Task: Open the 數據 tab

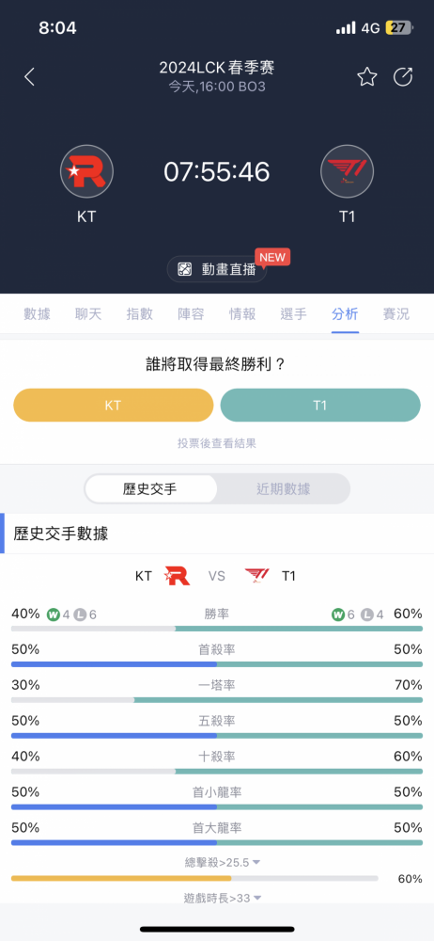Action: [x=38, y=314]
